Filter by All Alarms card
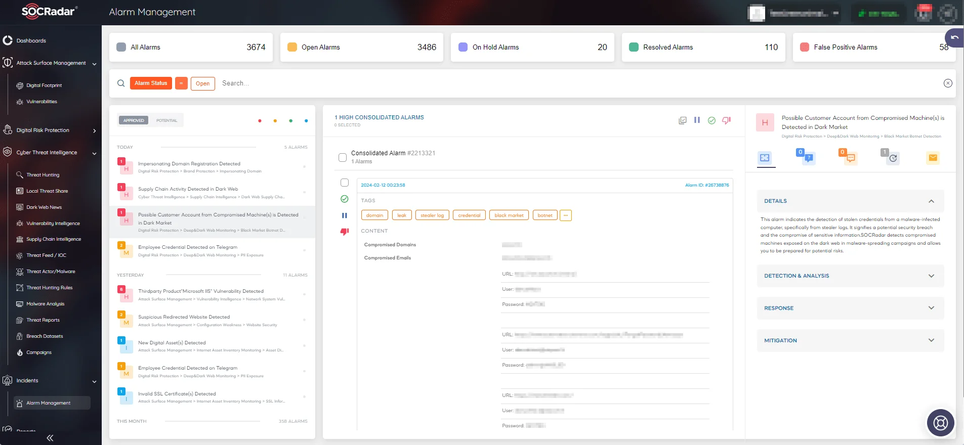The width and height of the screenshot is (964, 445). tap(191, 47)
